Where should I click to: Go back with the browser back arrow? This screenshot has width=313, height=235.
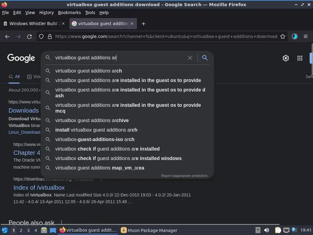click(x=7, y=37)
